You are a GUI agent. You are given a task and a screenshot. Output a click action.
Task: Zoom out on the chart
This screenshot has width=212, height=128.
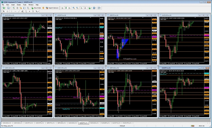[x=77, y=8]
